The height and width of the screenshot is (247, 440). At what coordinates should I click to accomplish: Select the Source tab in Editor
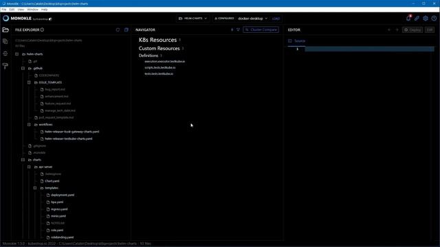(x=297, y=41)
